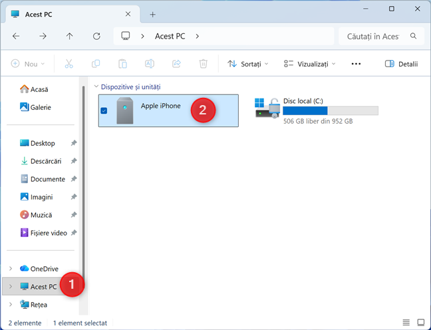The height and width of the screenshot is (330, 431).
Task: Select the Apple iPhone device icon
Action: pyautogui.click(x=125, y=110)
